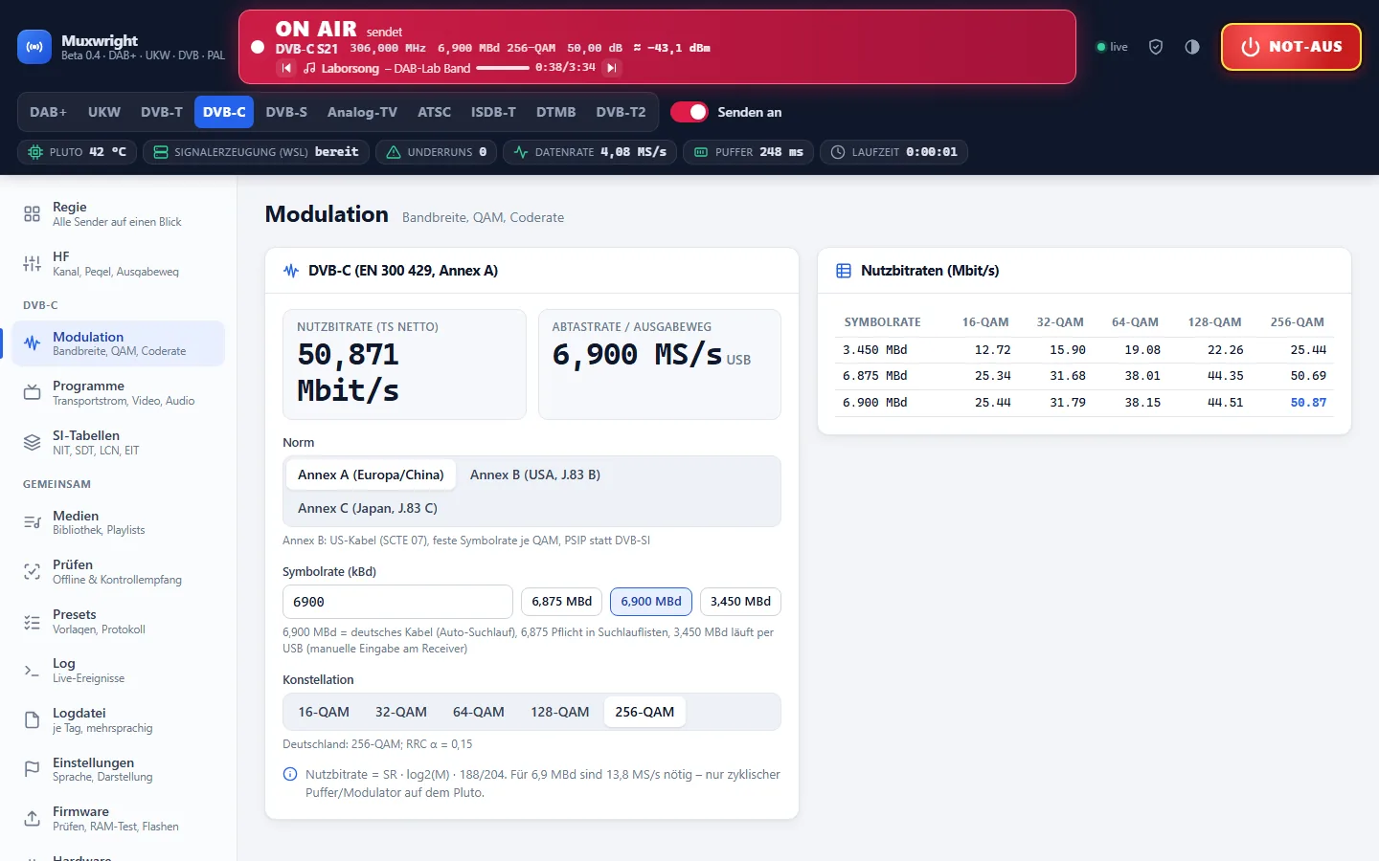Click the 50.87 value in Nutzbitraten table
This screenshot has width=1379, height=861.
pos(1308,403)
